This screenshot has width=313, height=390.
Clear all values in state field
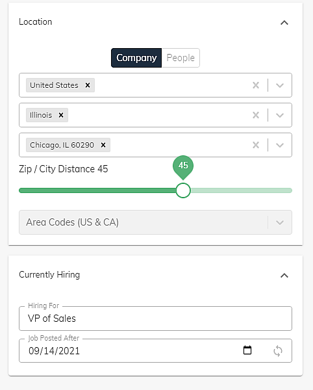point(256,115)
